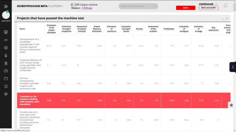Sort by Name column header
Viewport: 236px width, 132px height.
[x=22, y=29]
